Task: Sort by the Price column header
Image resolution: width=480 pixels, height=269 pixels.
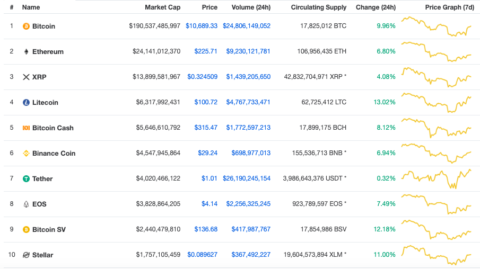Action: tap(210, 7)
